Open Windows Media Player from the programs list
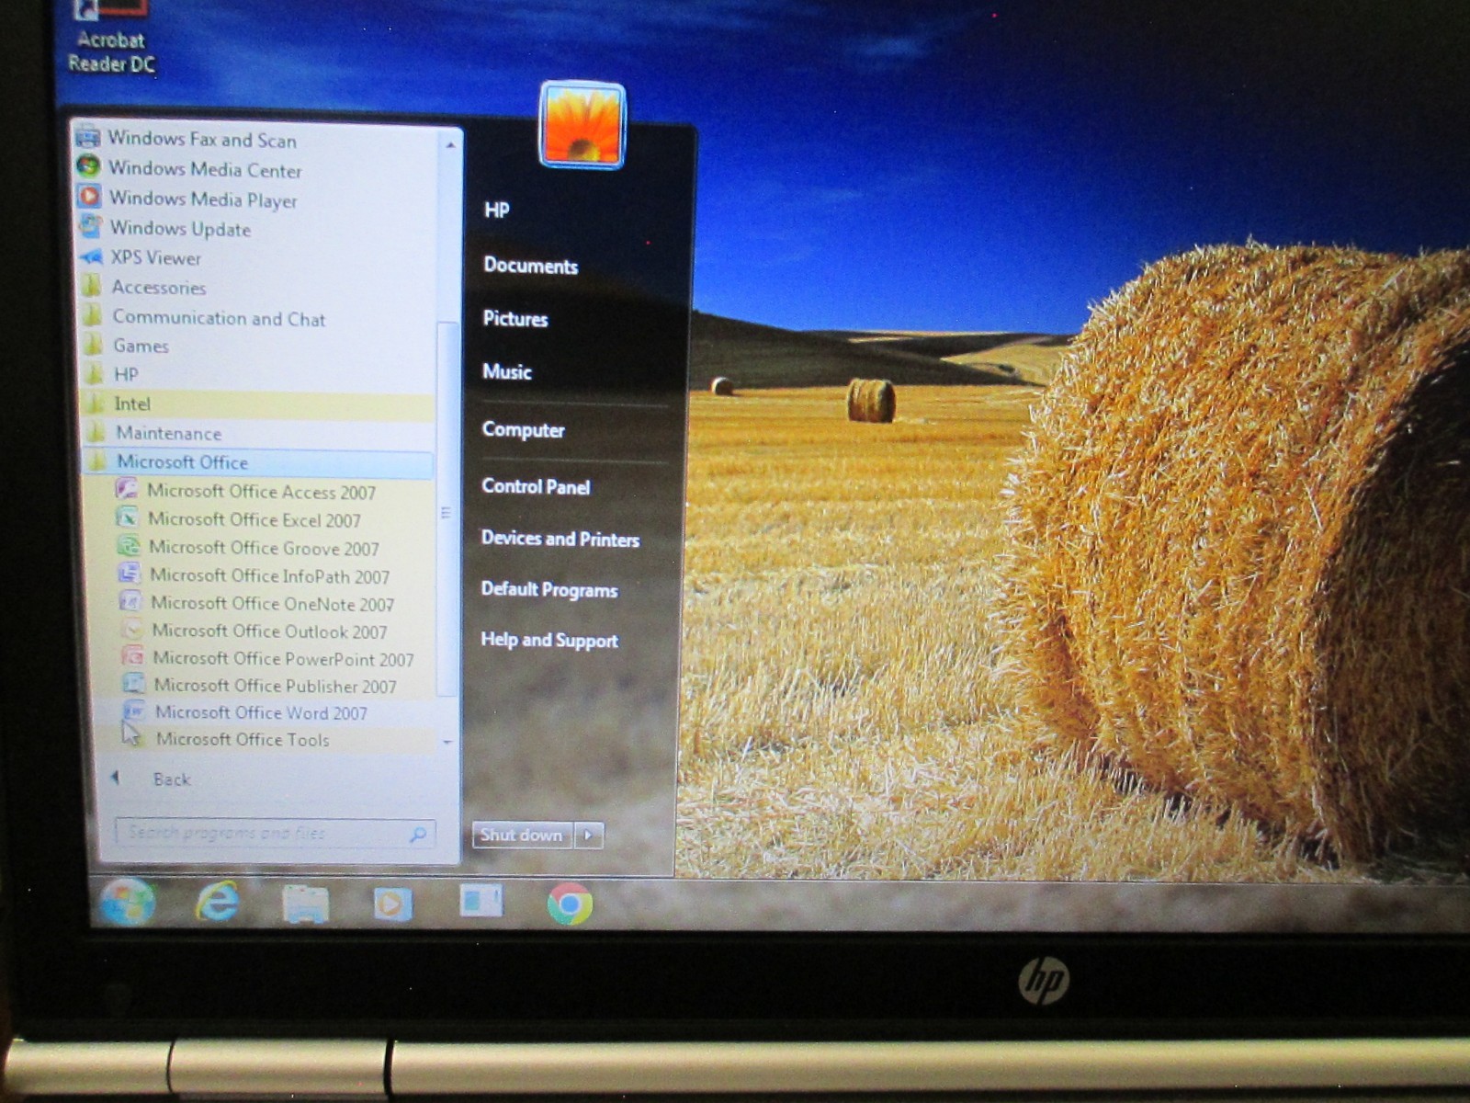Viewport: 1470px width, 1103px height. [x=188, y=199]
